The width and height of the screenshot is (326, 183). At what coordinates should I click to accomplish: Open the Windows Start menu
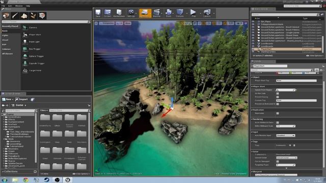5,180
